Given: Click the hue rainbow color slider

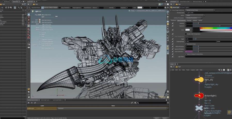Looking at the screenshot, I should [216, 28].
